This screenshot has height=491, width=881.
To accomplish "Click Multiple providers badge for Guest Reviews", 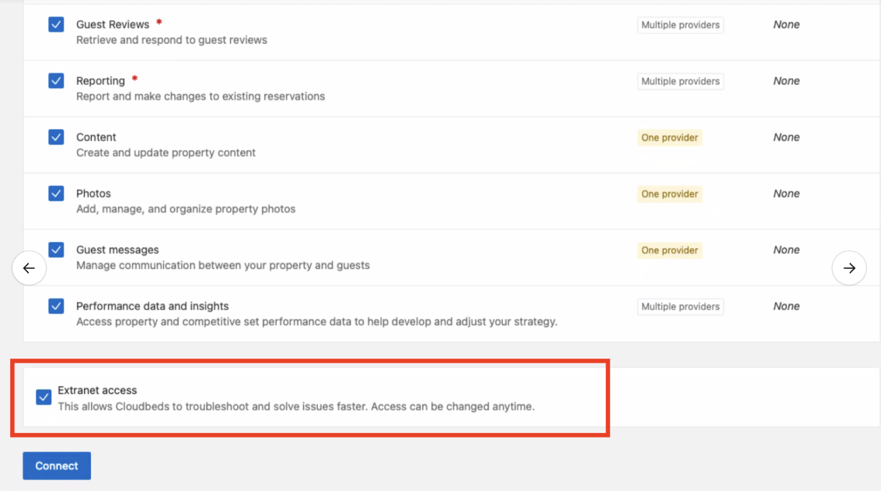I will click(x=680, y=25).
